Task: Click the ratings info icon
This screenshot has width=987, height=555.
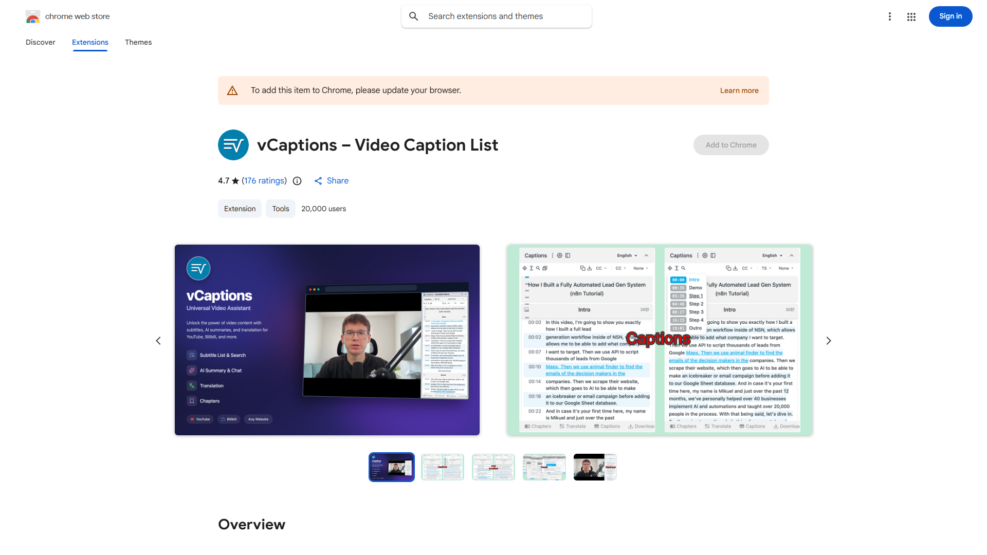Action: tap(297, 181)
